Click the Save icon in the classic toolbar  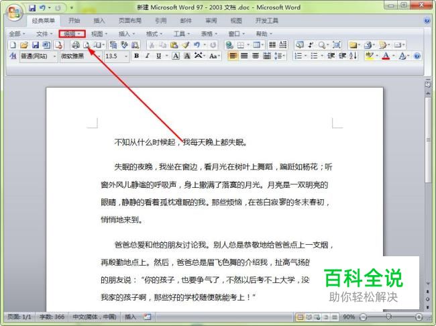click(x=36, y=45)
